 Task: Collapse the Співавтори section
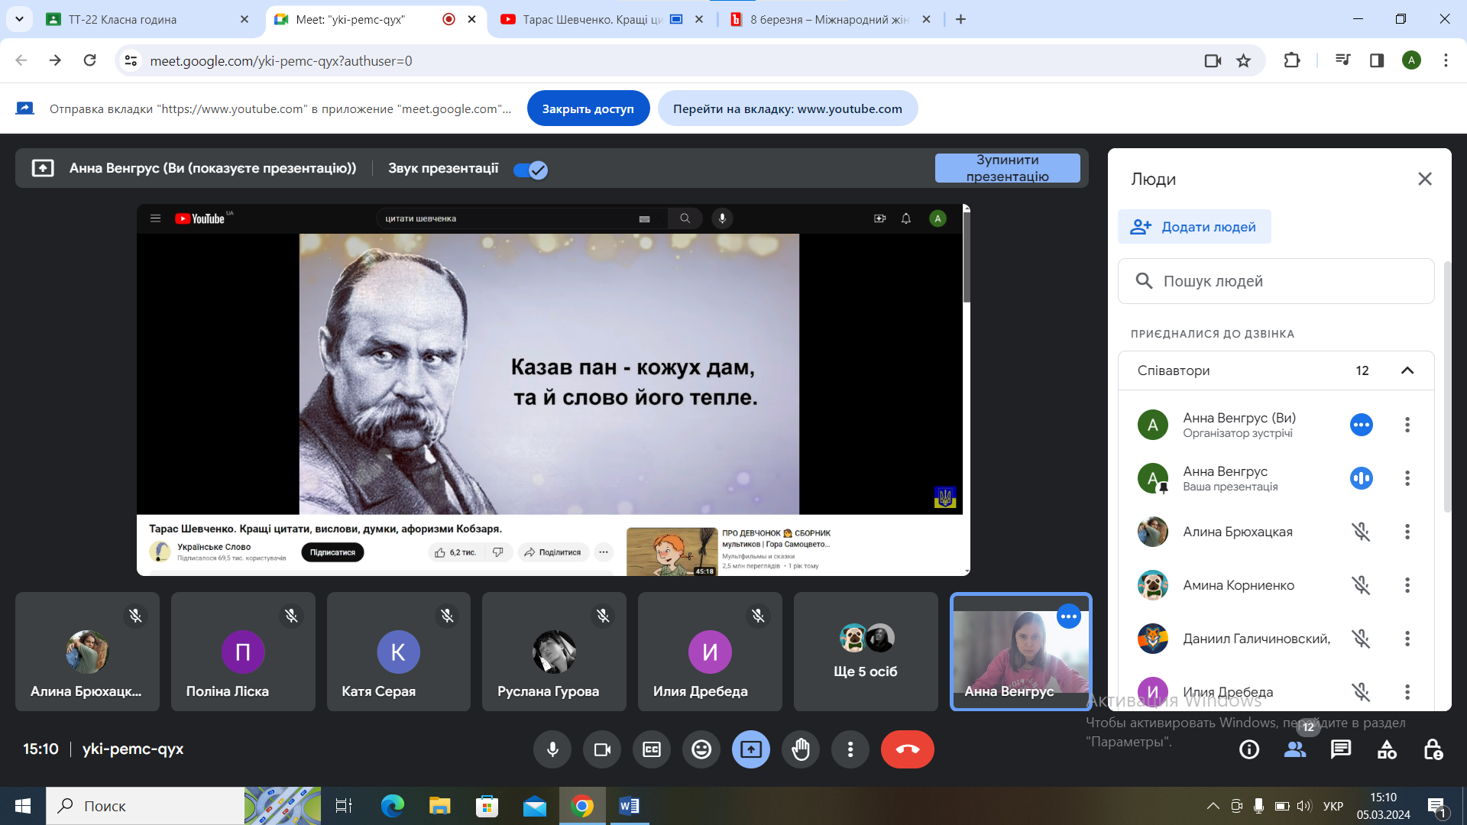(1407, 370)
